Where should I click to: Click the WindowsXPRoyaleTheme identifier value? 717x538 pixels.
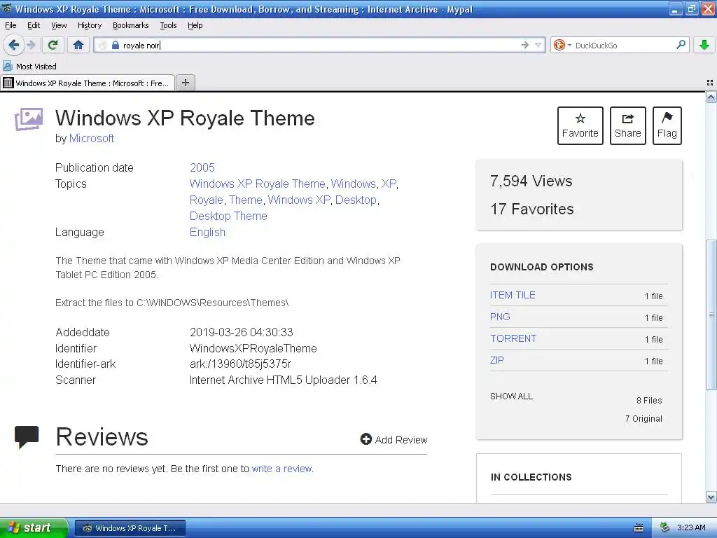pyautogui.click(x=253, y=348)
